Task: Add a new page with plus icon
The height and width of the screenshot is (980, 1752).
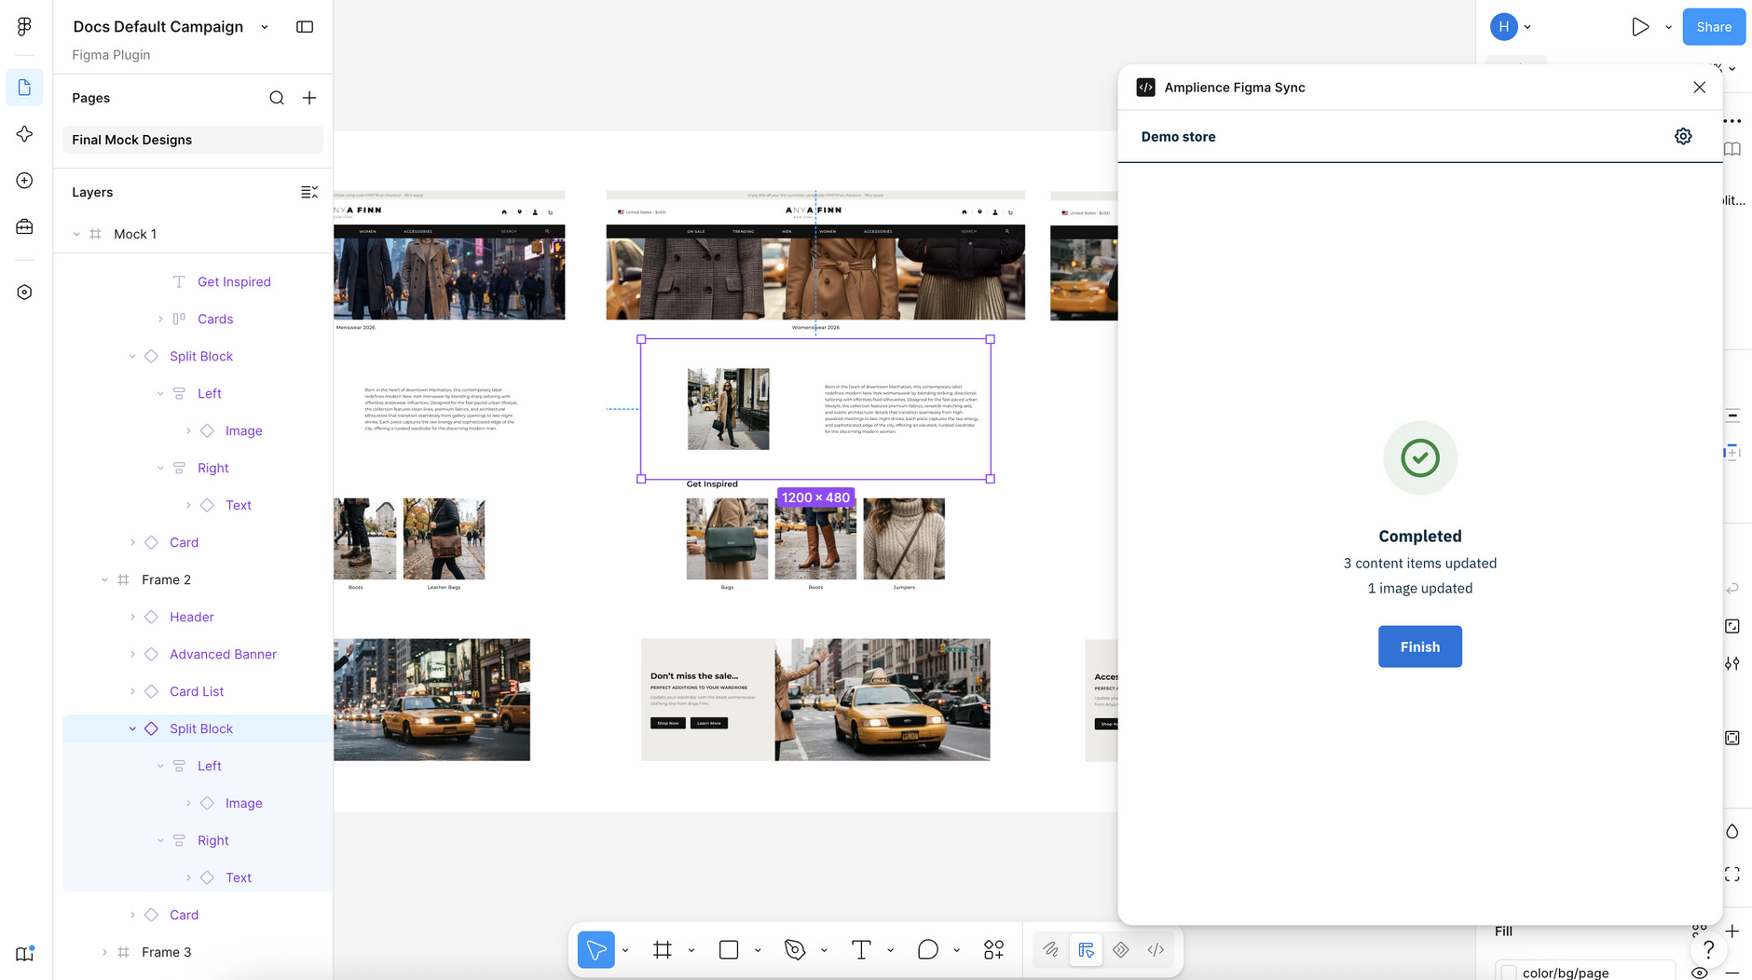Action: (309, 98)
